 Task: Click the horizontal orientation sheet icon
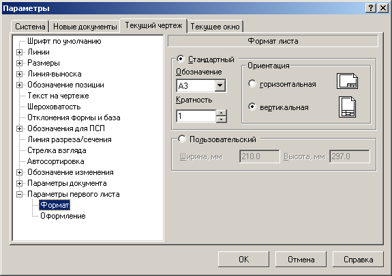pos(347,81)
